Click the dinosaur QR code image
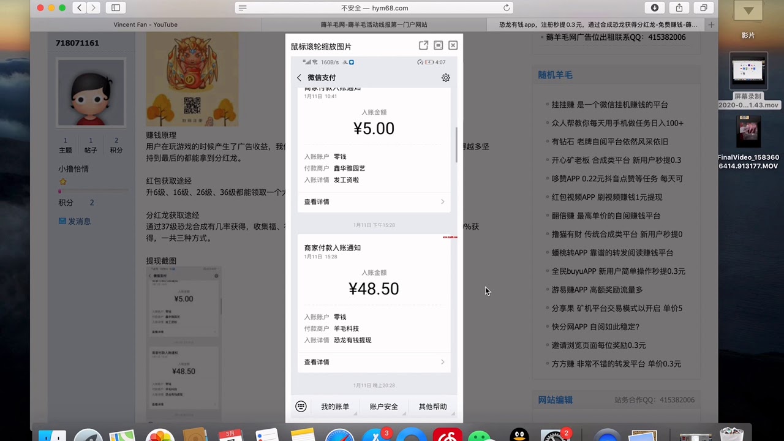Viewport: 784px width, 441px height. (x=192, y=79)
